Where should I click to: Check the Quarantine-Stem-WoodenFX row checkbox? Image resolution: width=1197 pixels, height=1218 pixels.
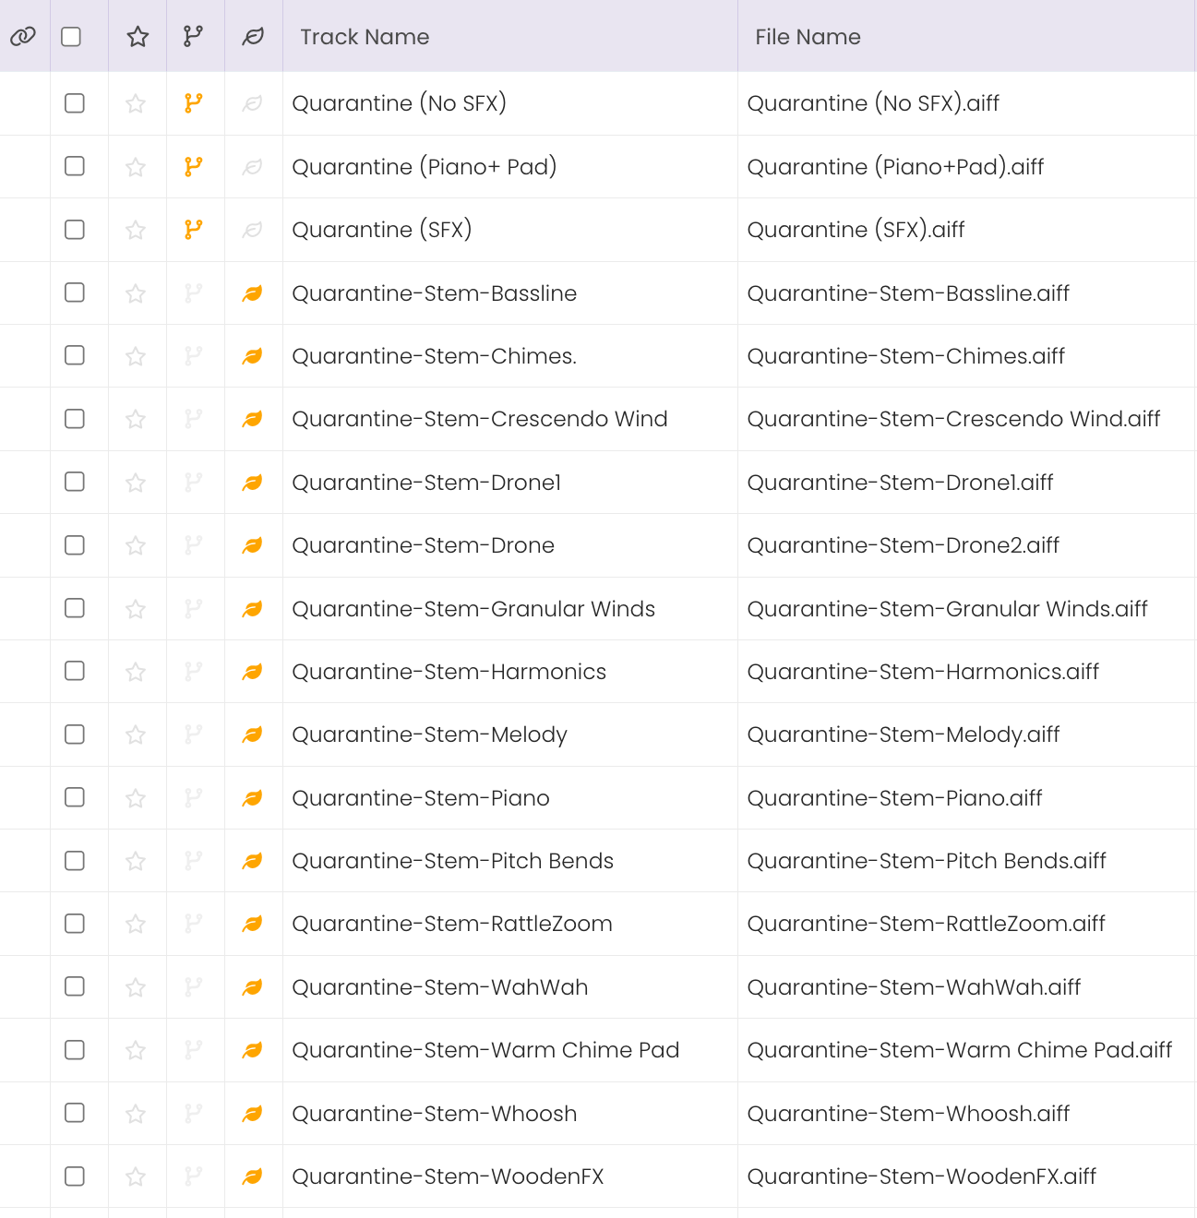click(x=75, y=1176)
